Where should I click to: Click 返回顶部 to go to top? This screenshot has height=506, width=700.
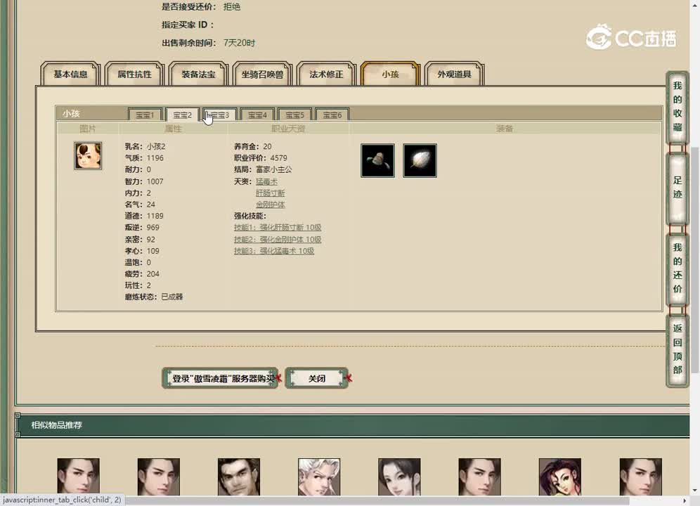(678, 349)
